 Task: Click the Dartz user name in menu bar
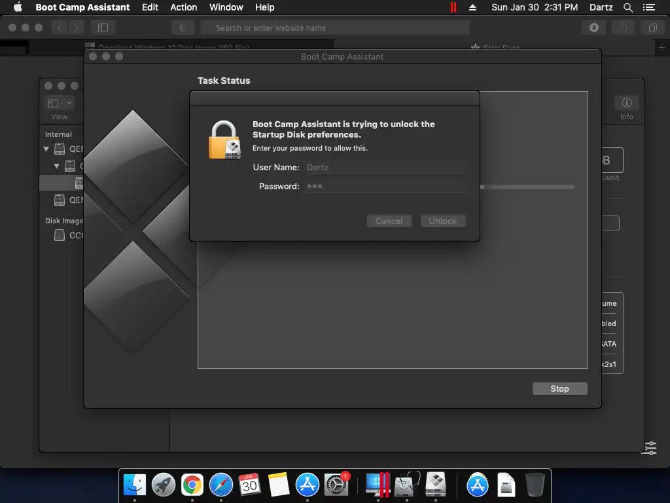pyautogui.click(x=601, y=7)
